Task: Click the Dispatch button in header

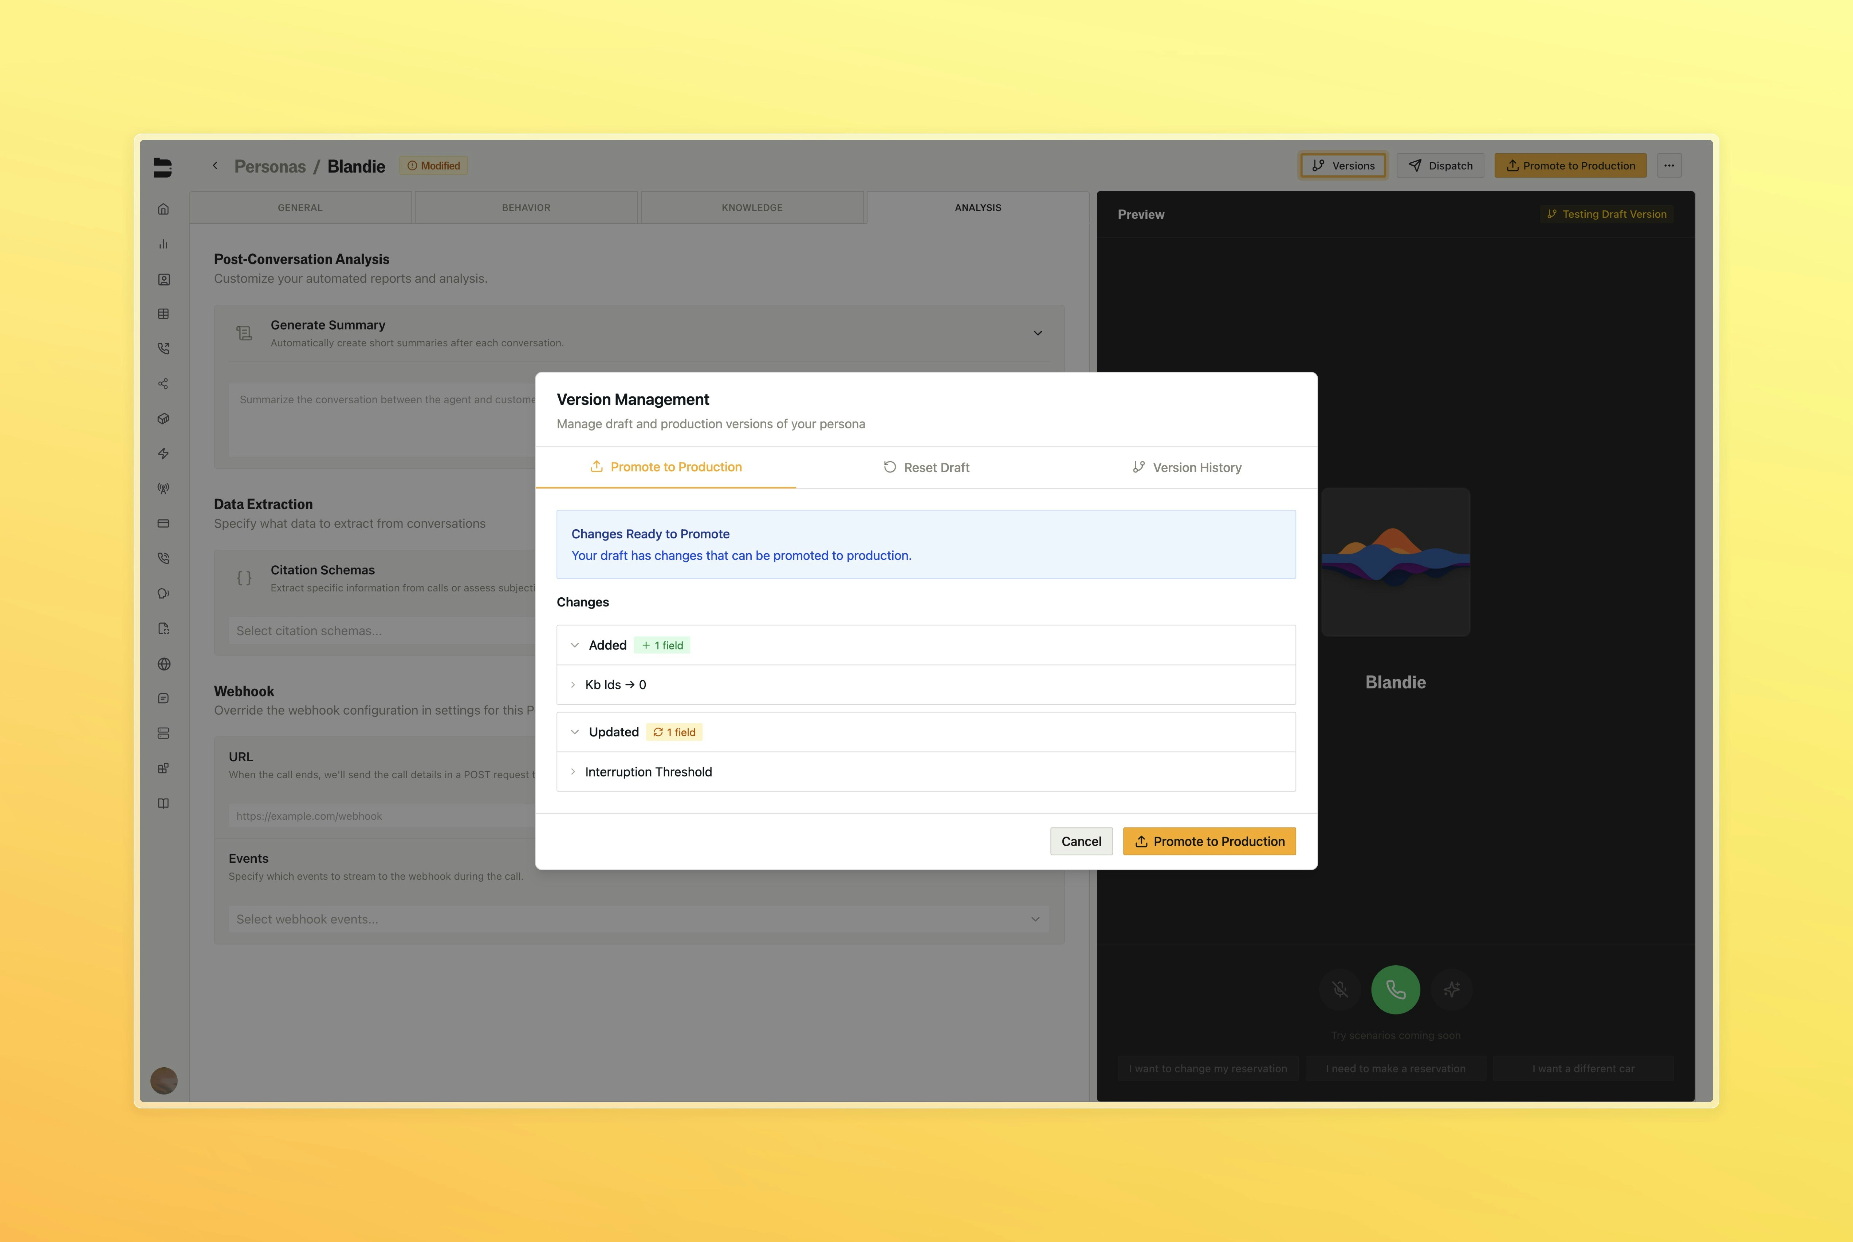Action: point(1439,166)
